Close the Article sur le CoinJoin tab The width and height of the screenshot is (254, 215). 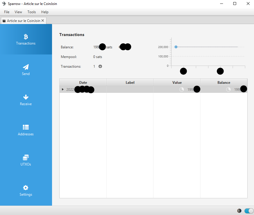43,21
